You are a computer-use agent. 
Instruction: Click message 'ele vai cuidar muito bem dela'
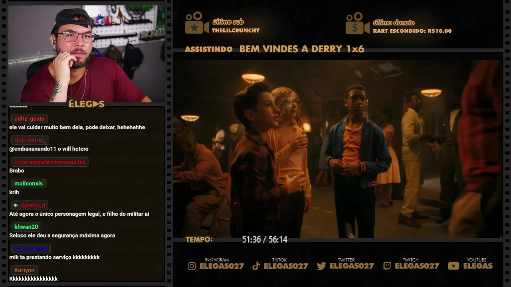pos(77,128)
